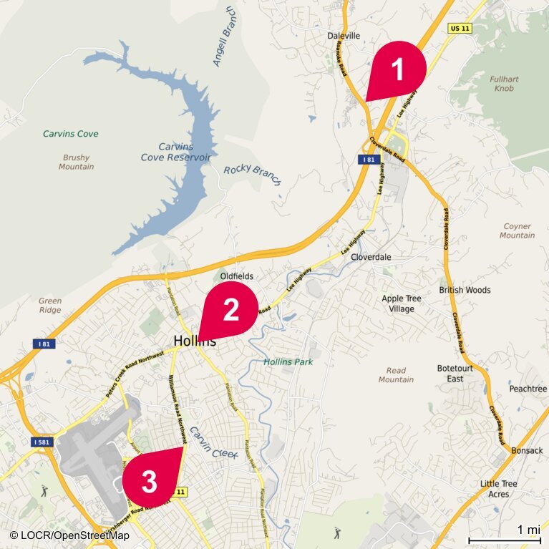Click the Bonsack place label
Screen dimensions: 549x549
tap(527, 450)
